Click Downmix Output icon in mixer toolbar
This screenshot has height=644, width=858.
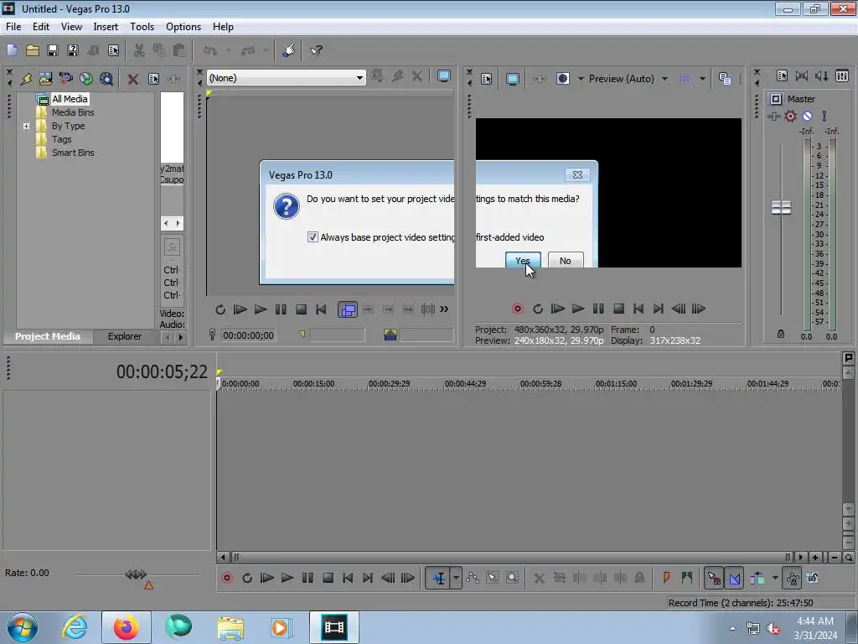(x=802, y=76)
